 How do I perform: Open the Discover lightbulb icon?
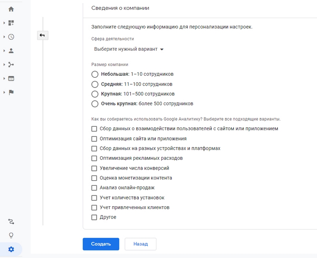[11, 235]
